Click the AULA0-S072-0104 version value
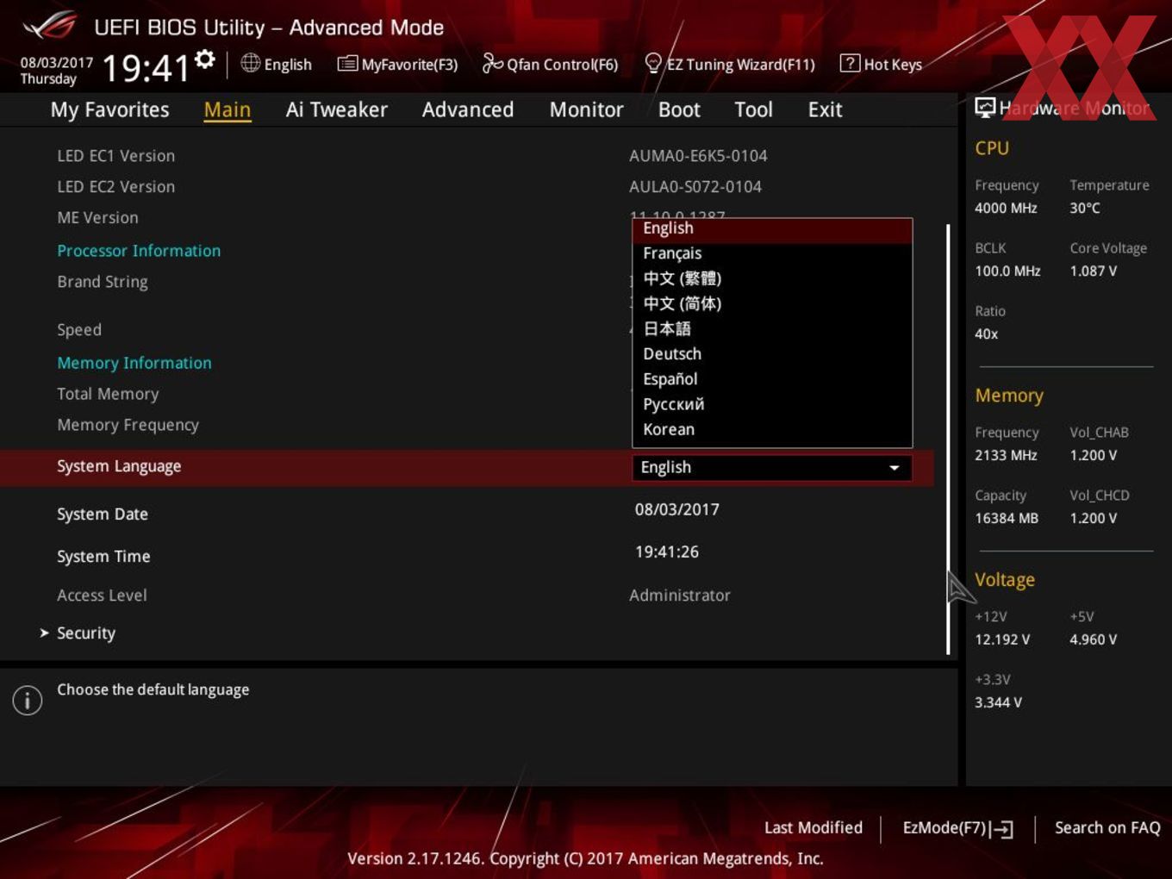1172x879 pixels. [x=695, y=186]
